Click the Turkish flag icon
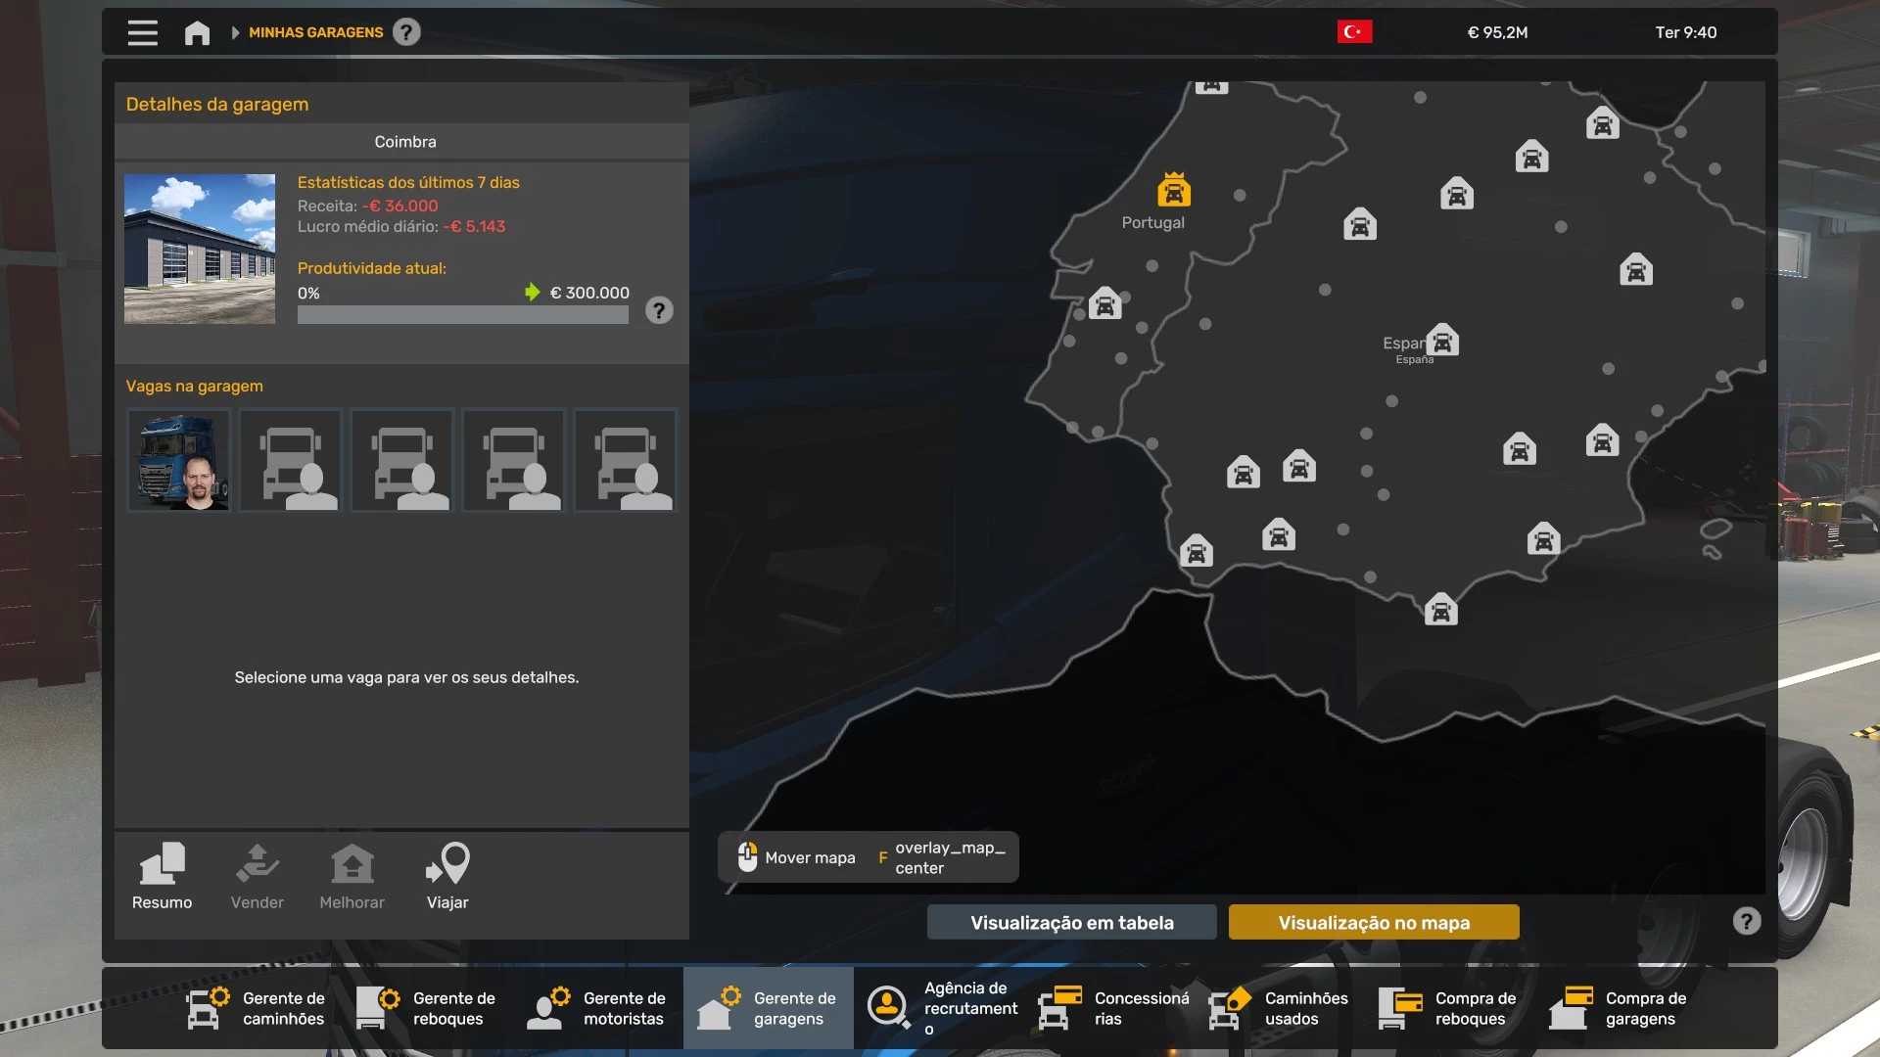This screenshot has height=1057, width=1880. tap(1354, 32)
